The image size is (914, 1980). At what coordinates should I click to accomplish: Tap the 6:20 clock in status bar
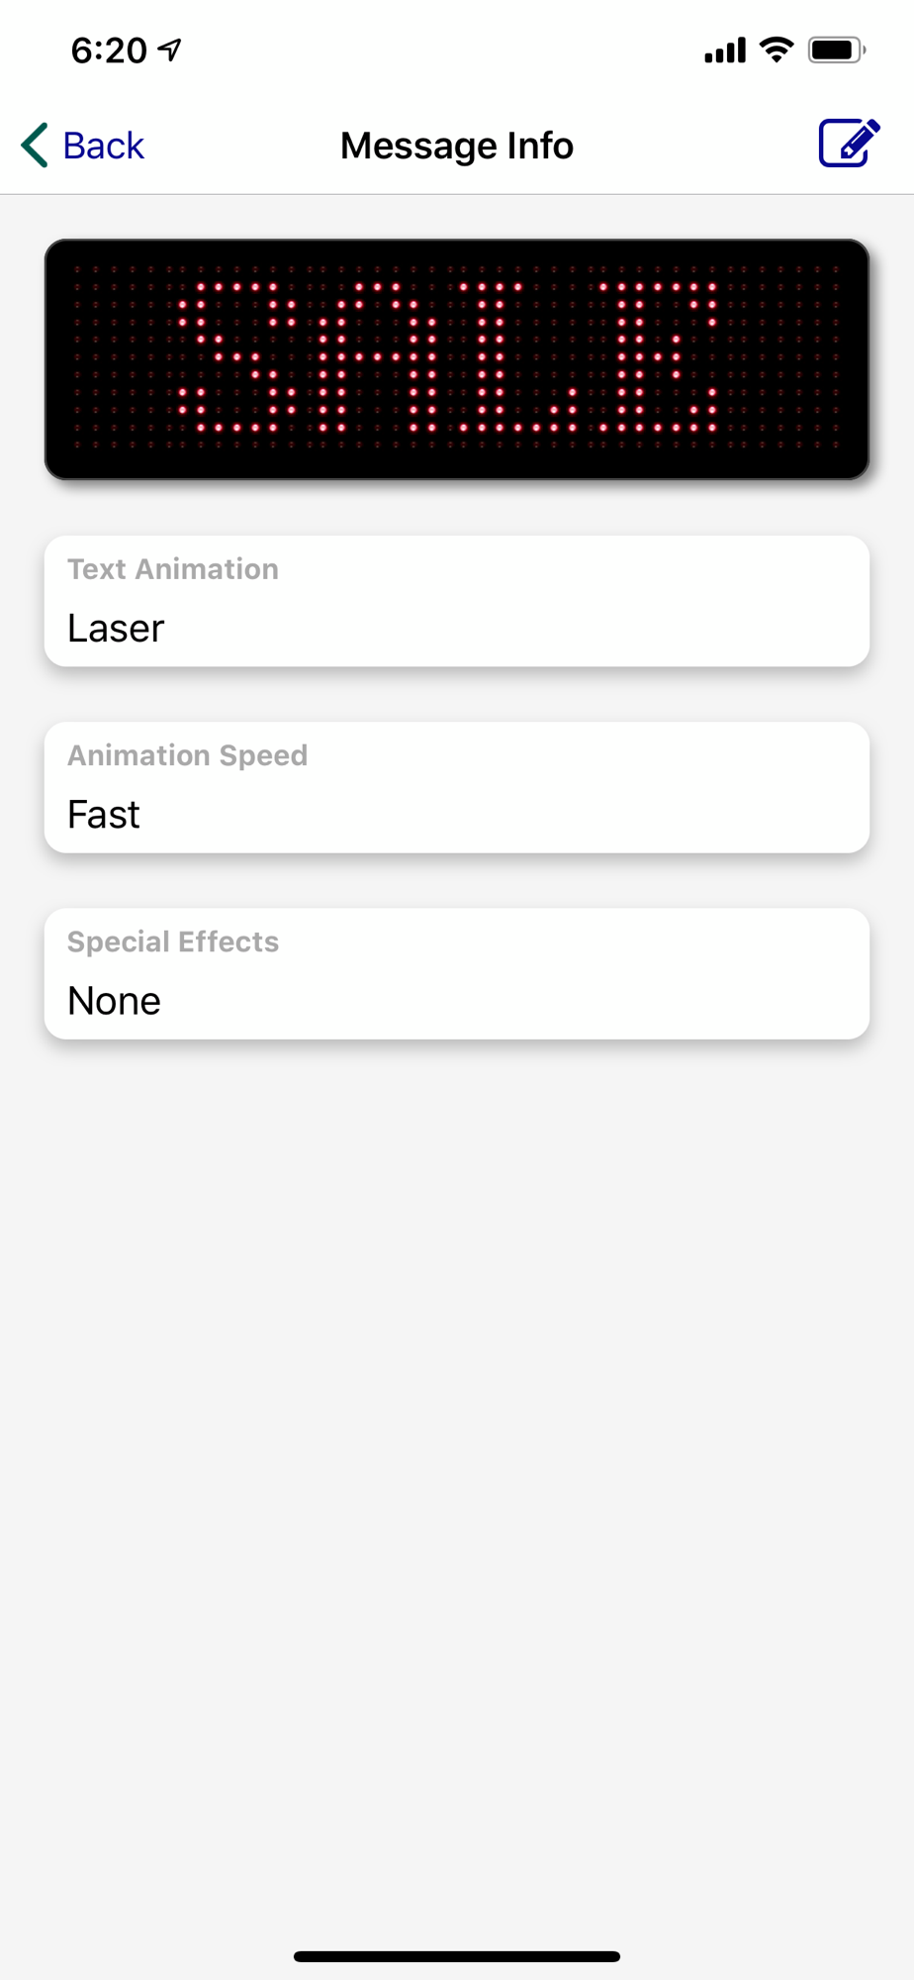(109, 49)
